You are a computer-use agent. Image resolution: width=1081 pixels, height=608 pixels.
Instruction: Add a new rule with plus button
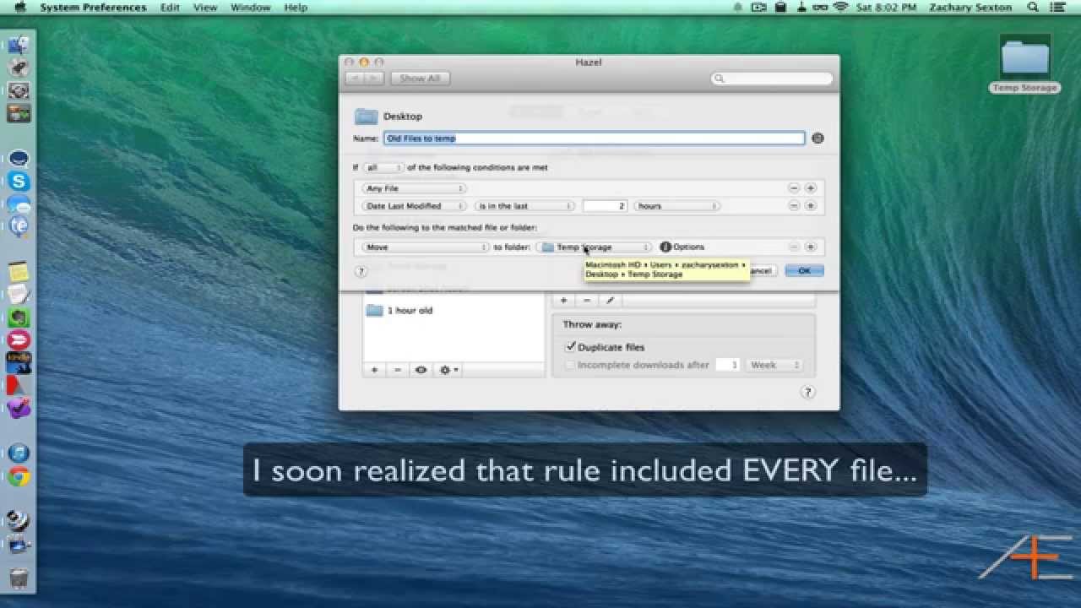pyautogui.click(x=563, y=301)
